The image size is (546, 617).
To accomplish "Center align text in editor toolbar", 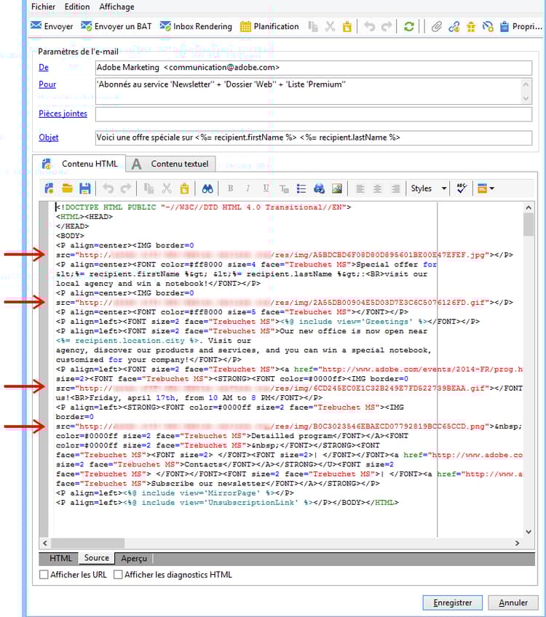I will [378, 188].
